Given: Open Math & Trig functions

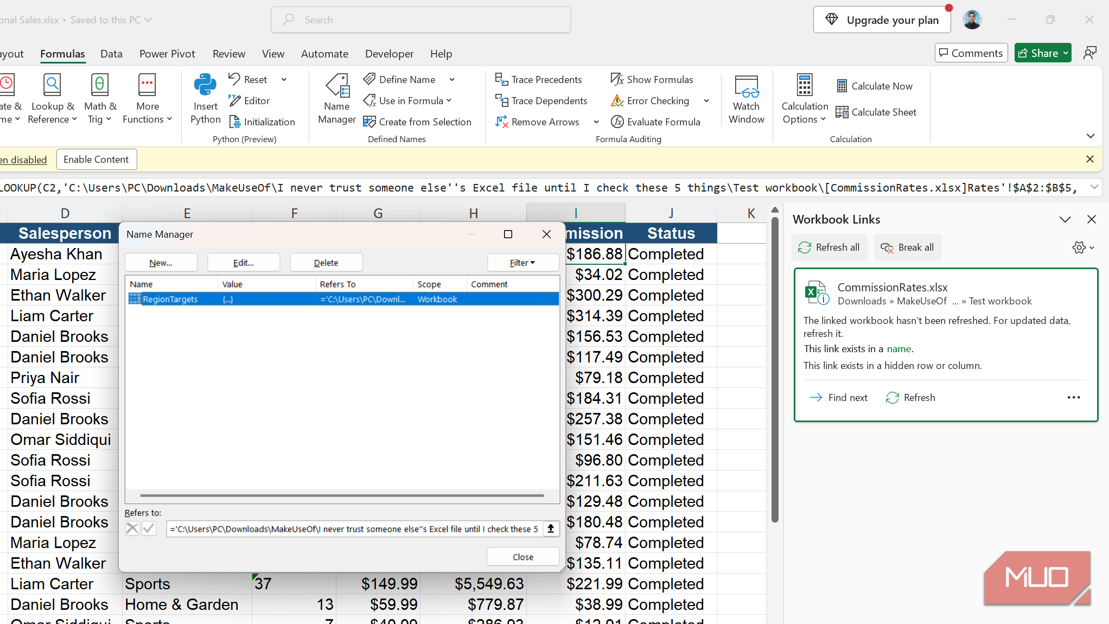Looking at the screenshot, I should (100, 99).
